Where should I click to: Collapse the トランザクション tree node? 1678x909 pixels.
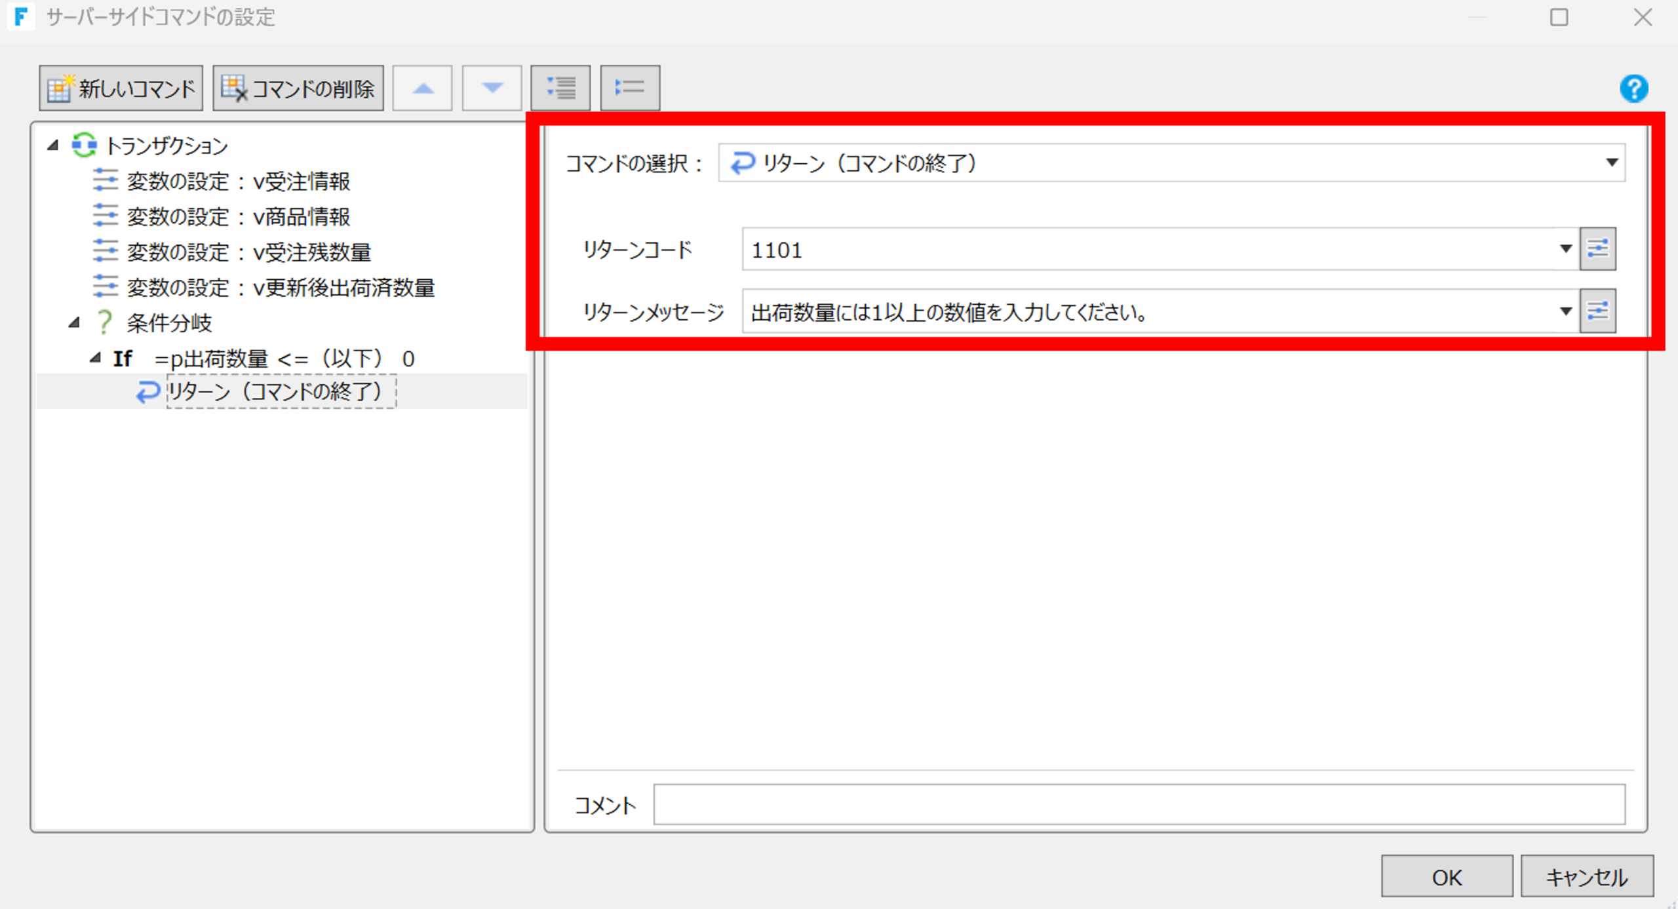53,145
